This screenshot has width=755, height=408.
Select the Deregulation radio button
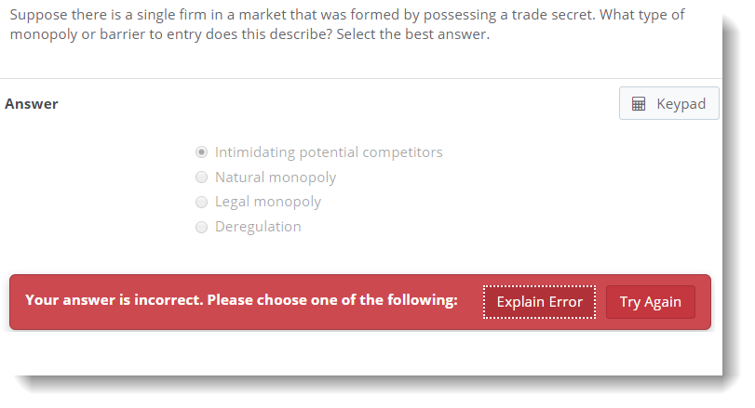click(x=201, y=227)
